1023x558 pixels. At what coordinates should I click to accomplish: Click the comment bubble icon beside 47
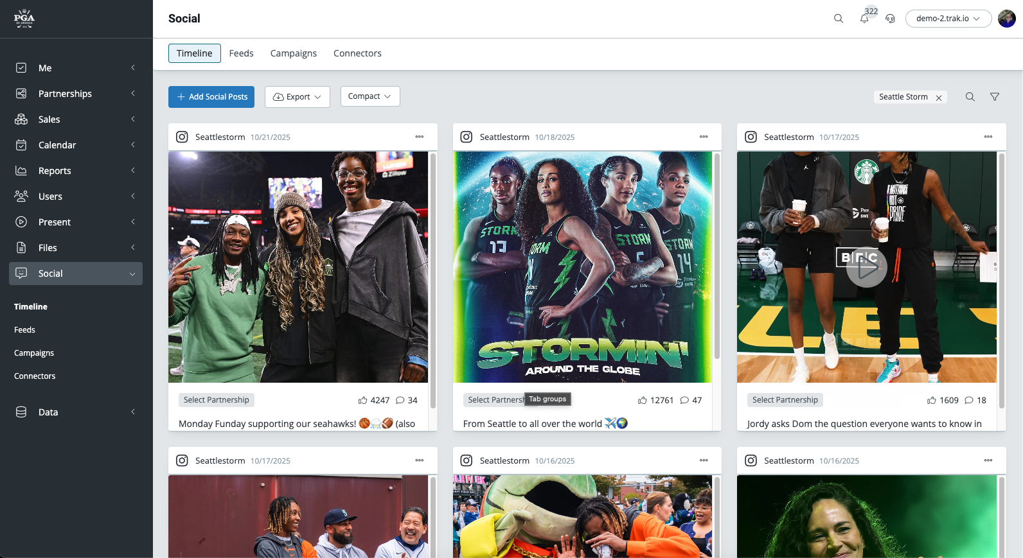684,400
